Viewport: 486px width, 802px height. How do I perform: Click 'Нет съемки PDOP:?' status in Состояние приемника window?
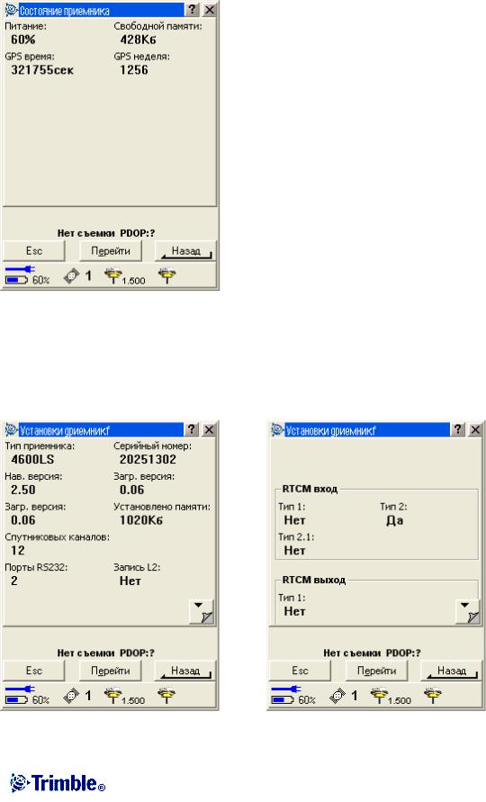point(106,233)
